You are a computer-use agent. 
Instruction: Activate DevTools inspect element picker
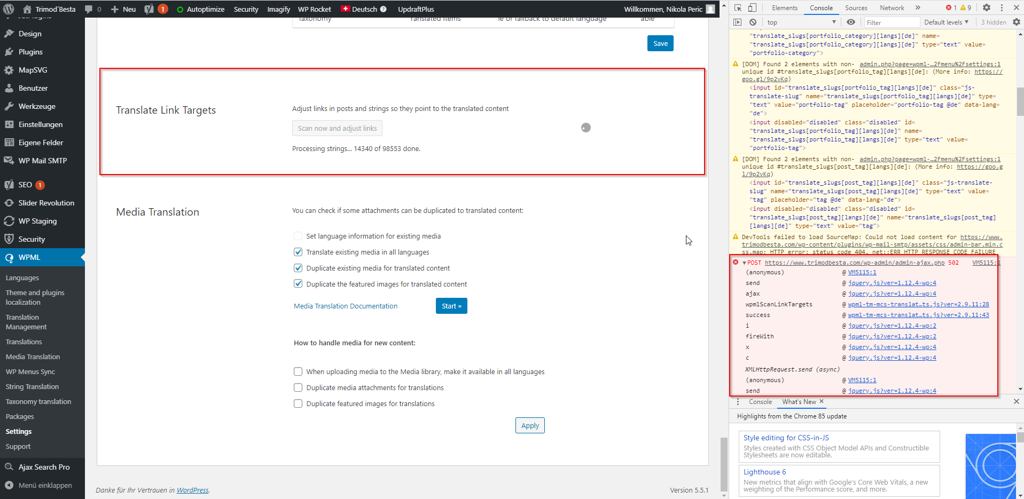coord(738,7)
